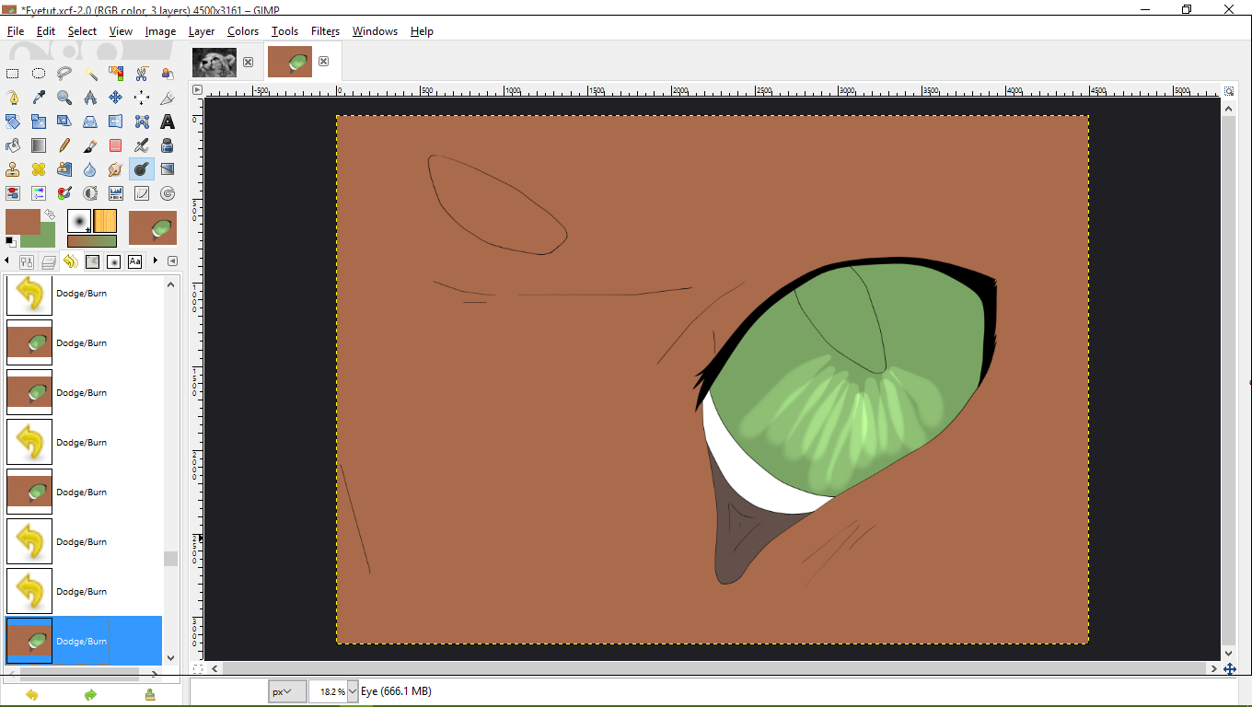The width and height of the screenshot is (1252, 707).
Task: Select the Crop tool
Action: click(x=168, y=98)
